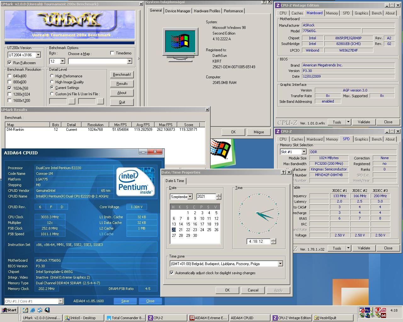Click the hardware unplug tray icon

373,315
